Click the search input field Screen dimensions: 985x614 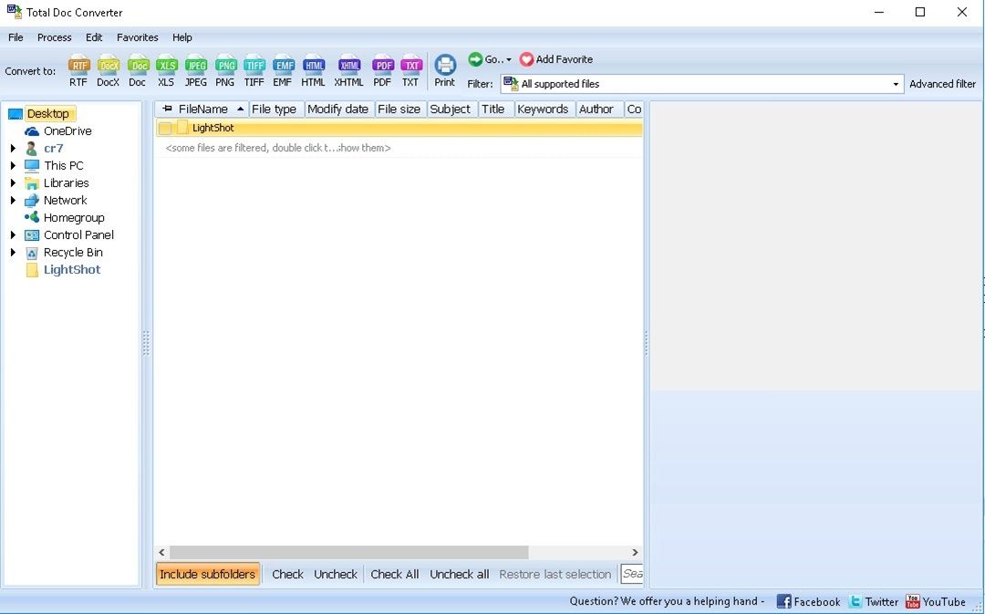(x=632, y=574)
